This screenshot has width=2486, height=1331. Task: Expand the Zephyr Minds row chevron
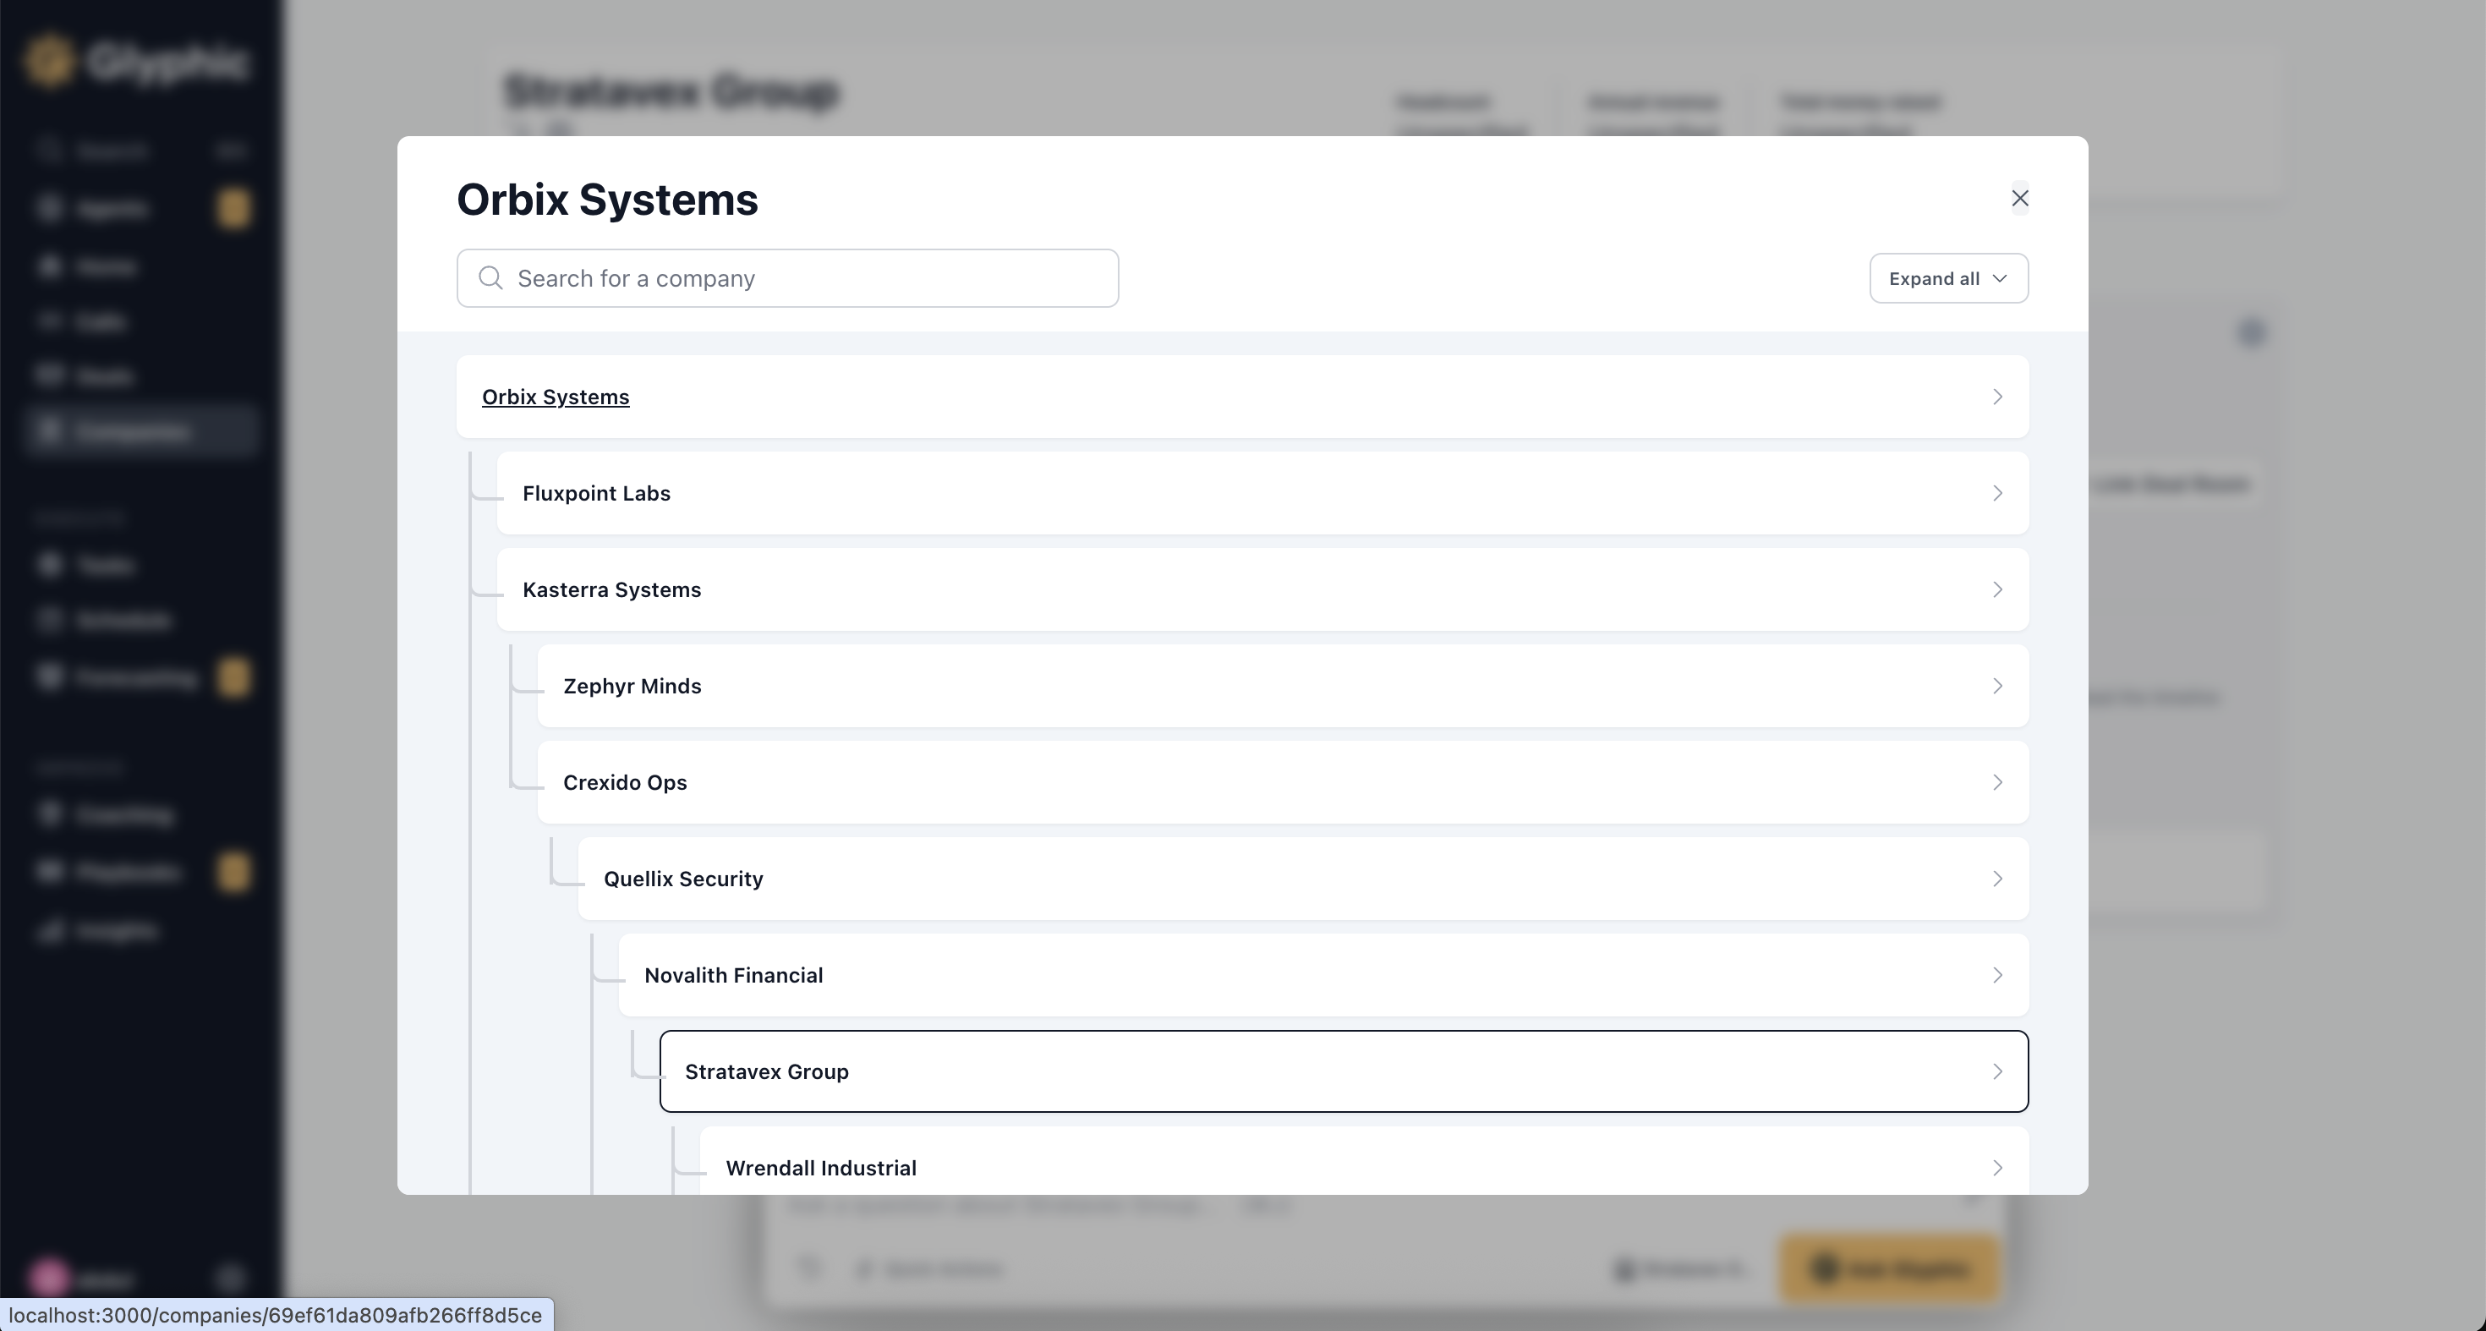coord(1997,687)
